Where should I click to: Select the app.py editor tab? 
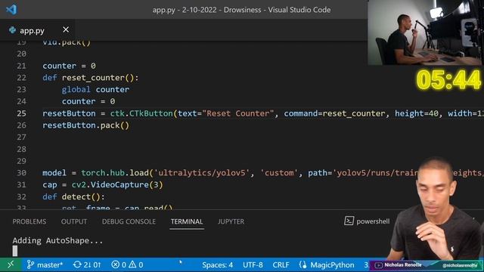[x=37, y=30]
